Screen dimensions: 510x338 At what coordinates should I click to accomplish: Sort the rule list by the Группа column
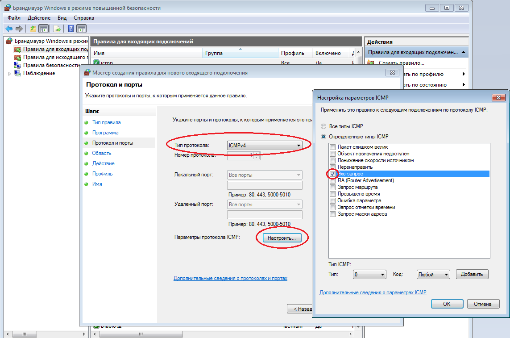[240, 53]
